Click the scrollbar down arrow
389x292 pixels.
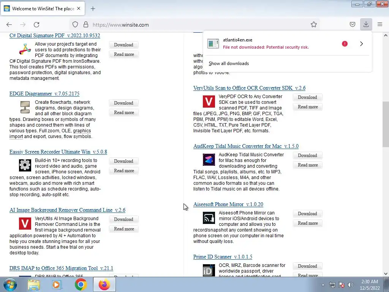386,274
